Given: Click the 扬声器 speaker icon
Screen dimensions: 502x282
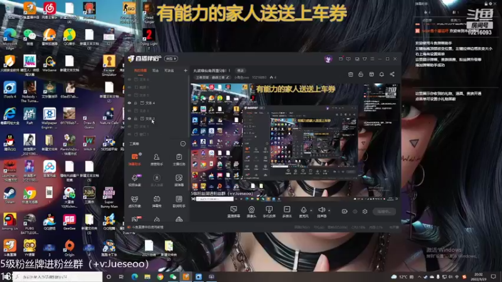Looking at the screenshot, I should [x=322, y=211].
